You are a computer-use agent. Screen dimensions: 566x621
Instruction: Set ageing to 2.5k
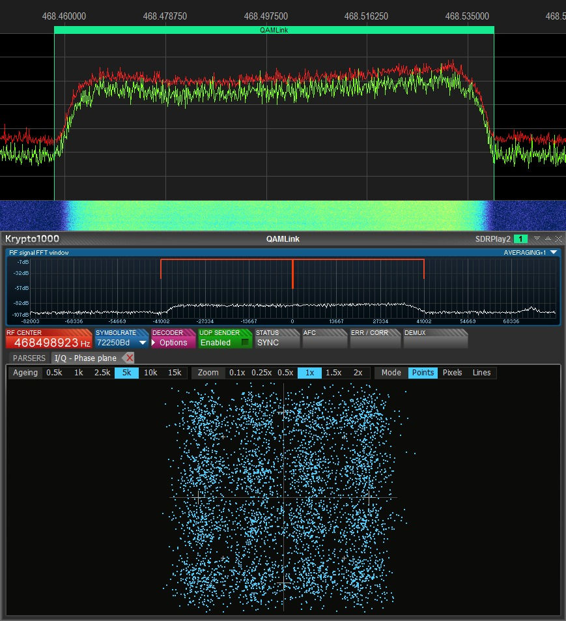pos(102,373)
